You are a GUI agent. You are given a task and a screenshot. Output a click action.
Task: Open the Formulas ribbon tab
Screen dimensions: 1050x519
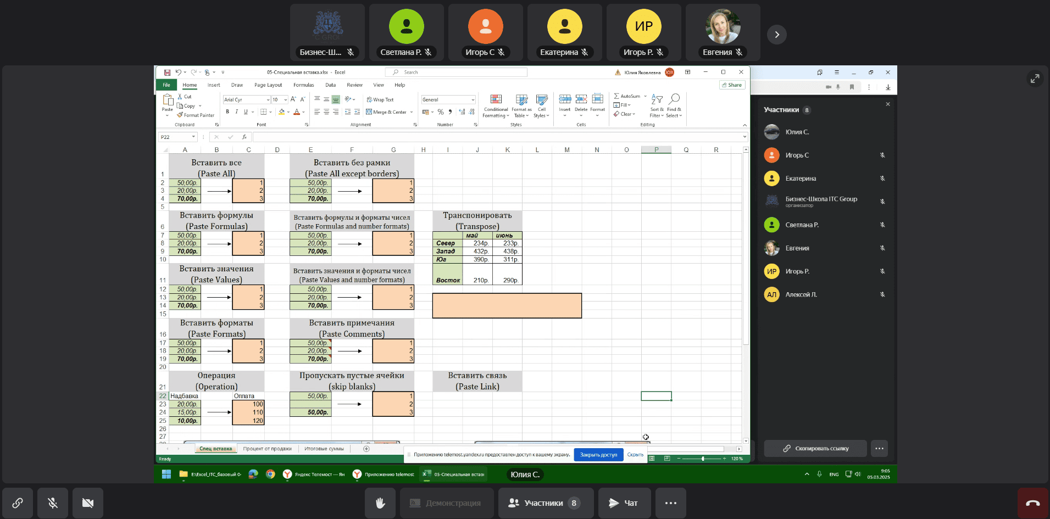click(x=303, y=85)
